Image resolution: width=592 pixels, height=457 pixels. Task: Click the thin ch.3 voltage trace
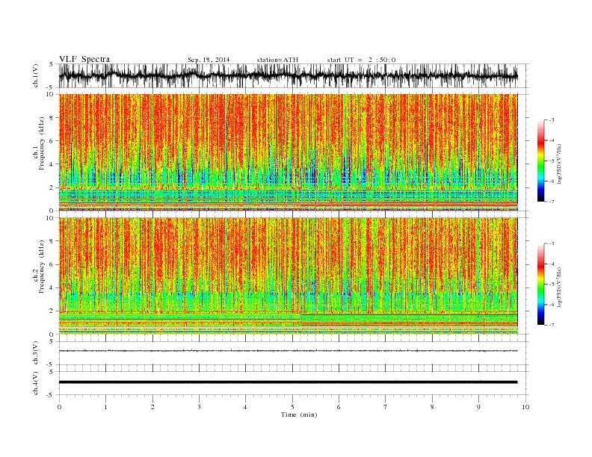[288, 351]
